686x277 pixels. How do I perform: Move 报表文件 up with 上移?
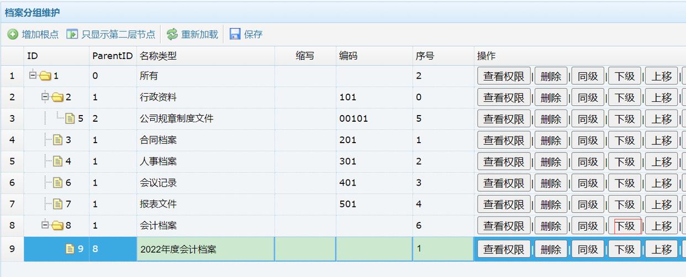point(661,204)
